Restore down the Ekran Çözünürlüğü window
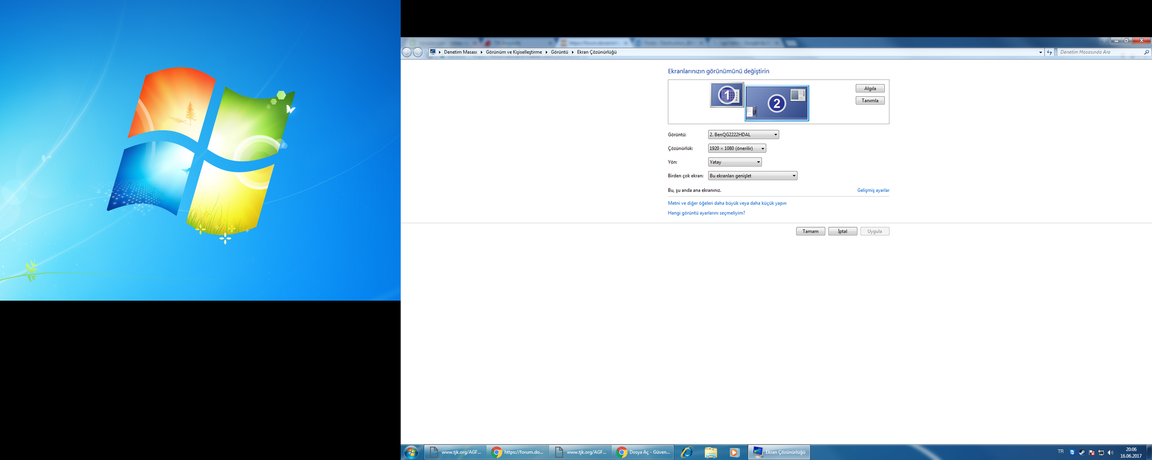 pyautogui.click(x=1126, y=41)
